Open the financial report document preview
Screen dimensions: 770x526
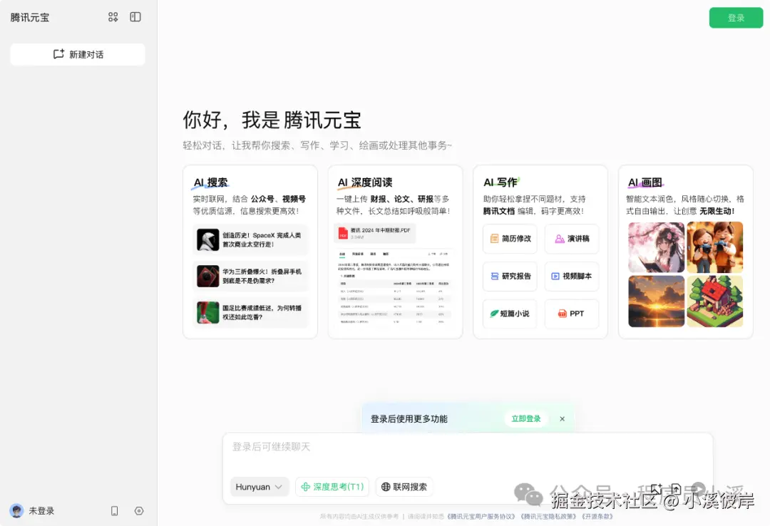394,287
